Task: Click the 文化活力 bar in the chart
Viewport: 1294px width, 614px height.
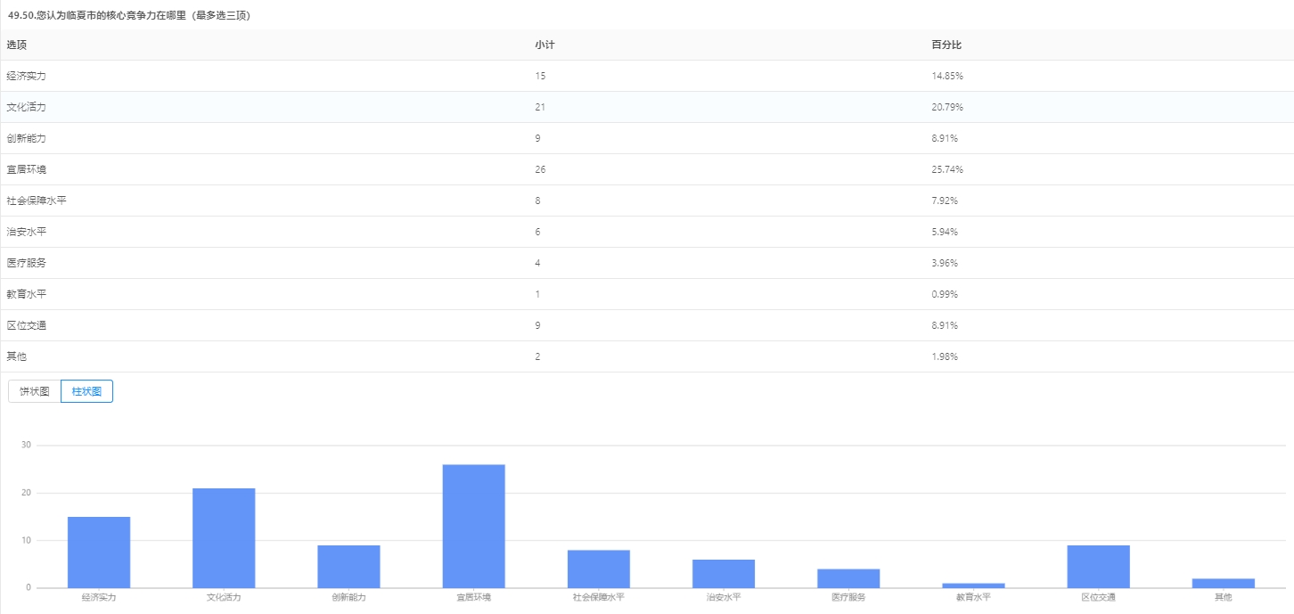Action: [x=224, y=537]
